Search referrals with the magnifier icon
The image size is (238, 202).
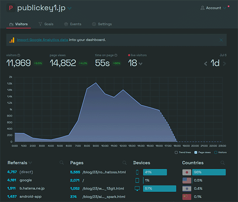pos(62,163)
